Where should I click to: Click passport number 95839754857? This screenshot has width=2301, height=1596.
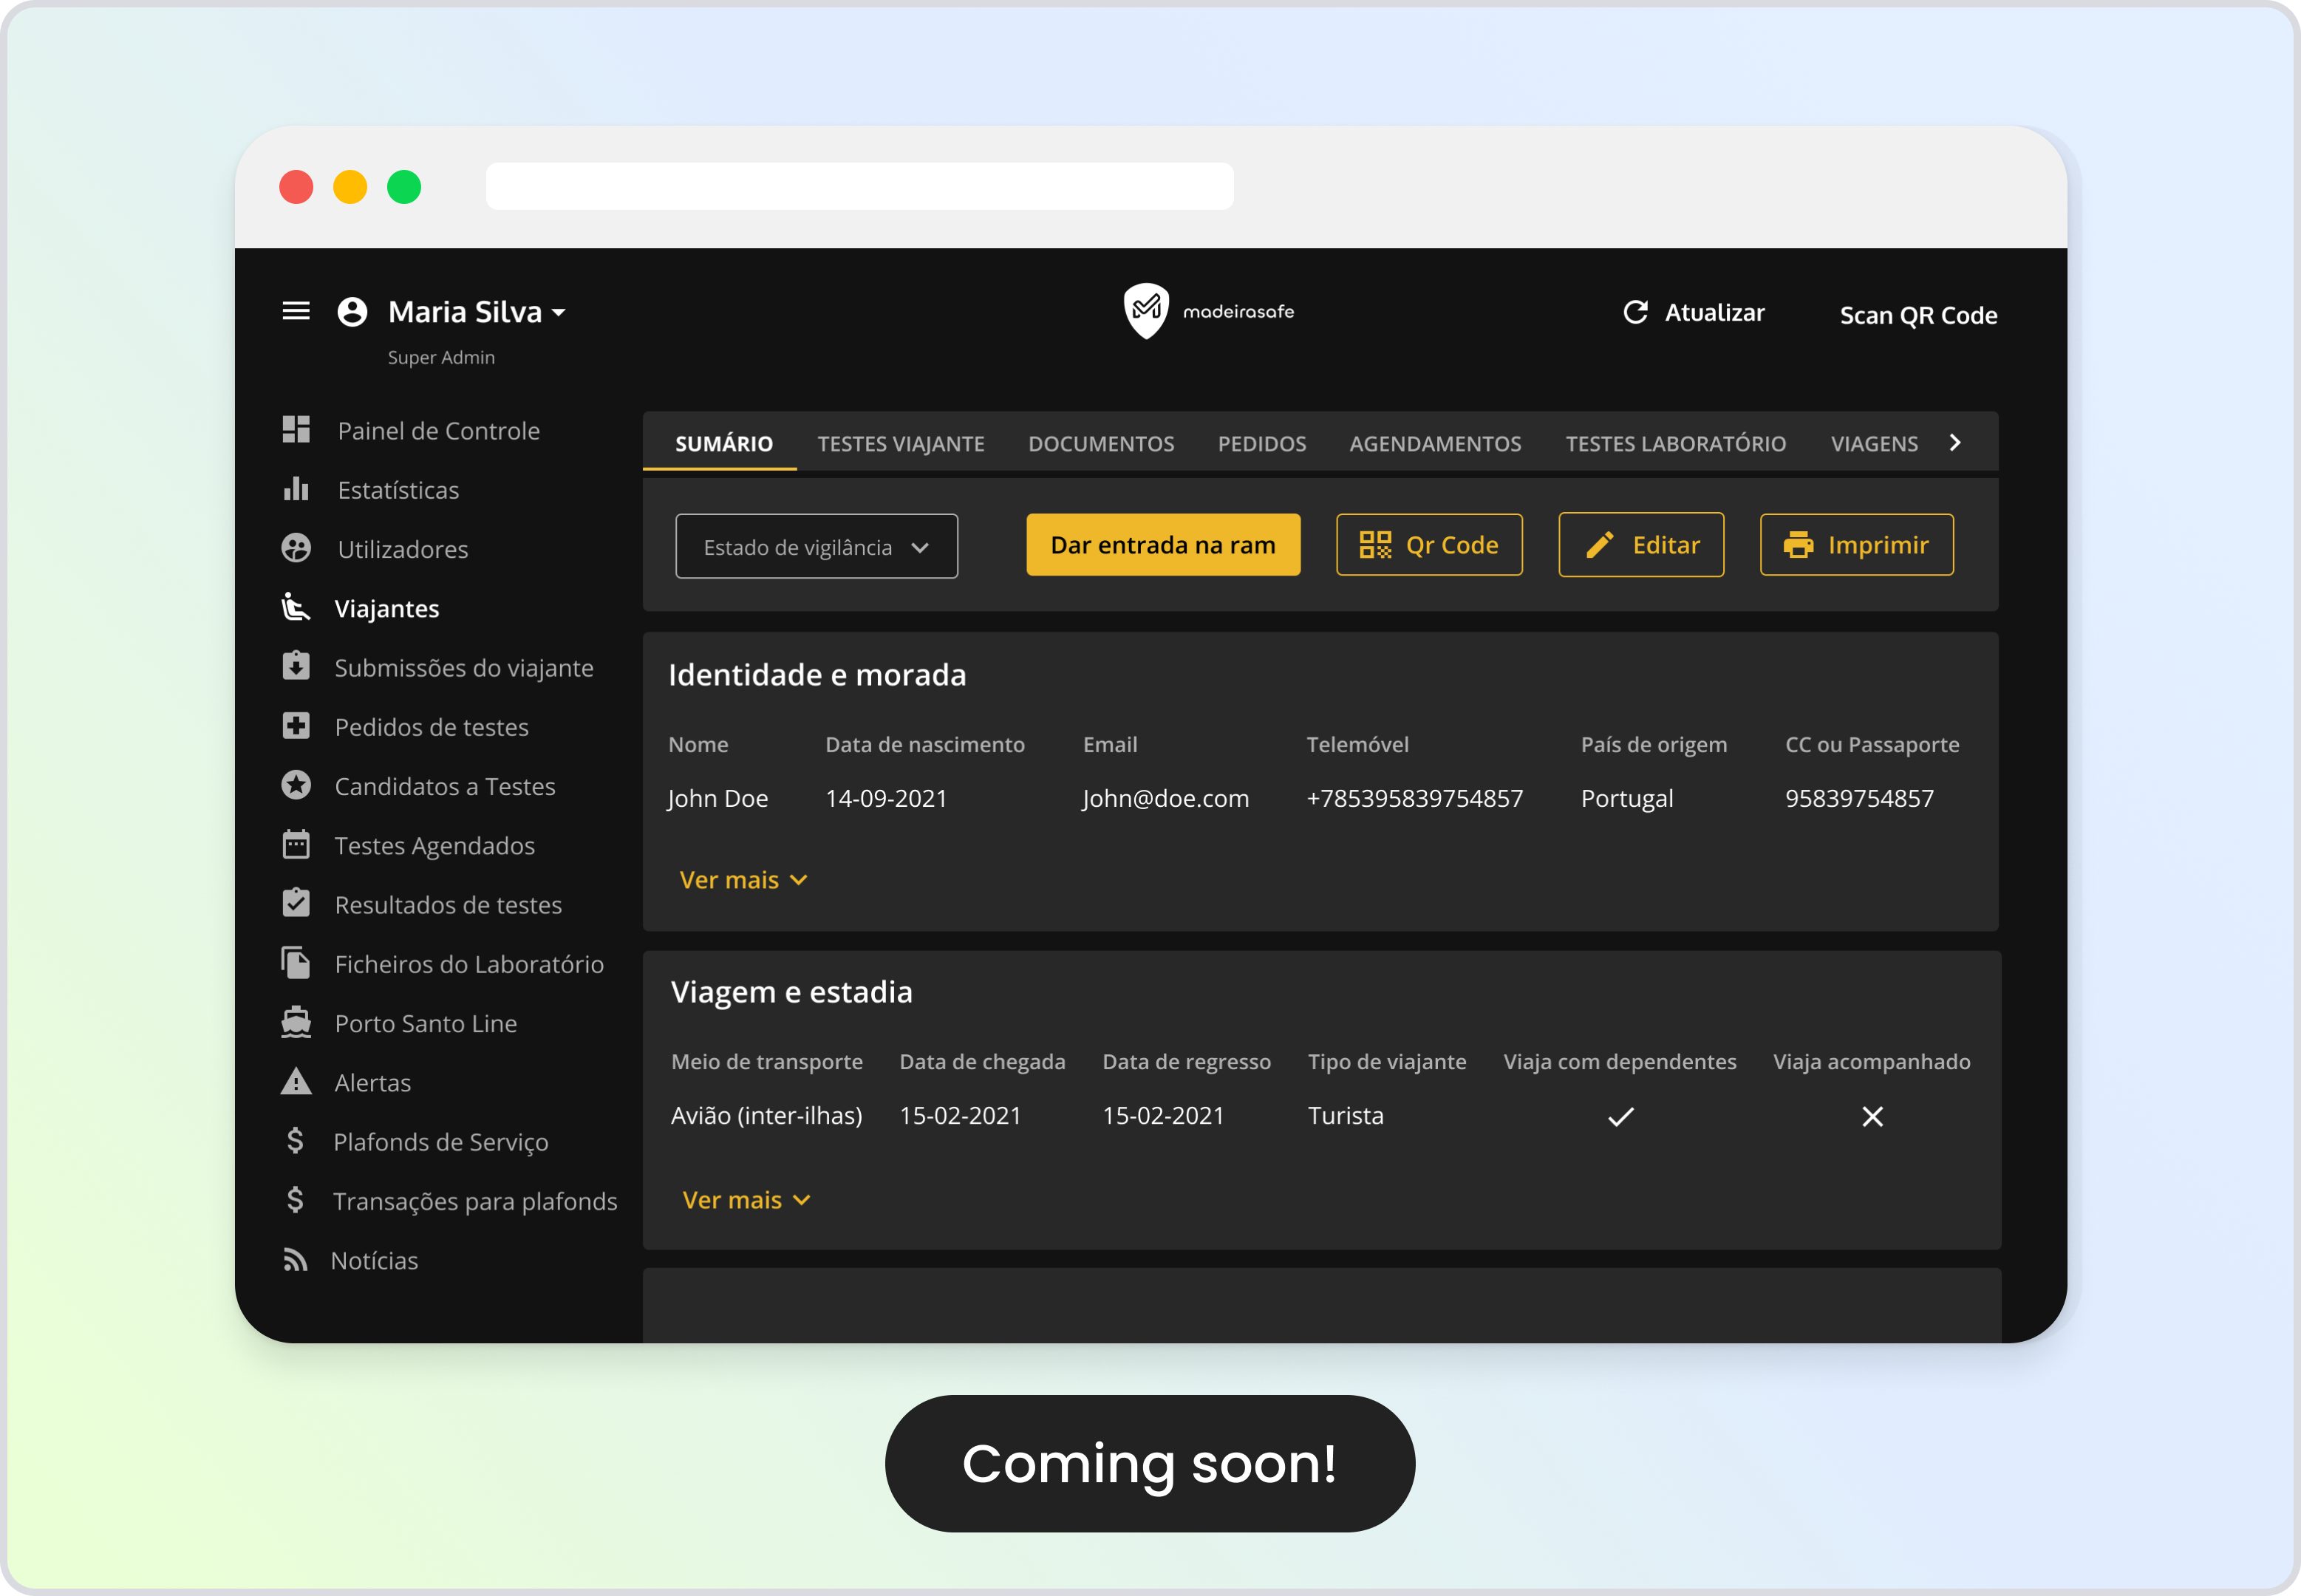[x=1859, y=798]
